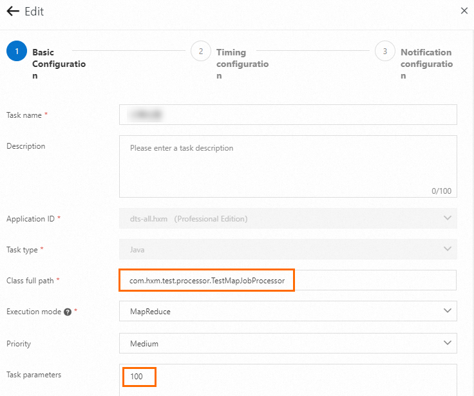
Task: Click the back arrow next to Edit
Action: point(12,12)
